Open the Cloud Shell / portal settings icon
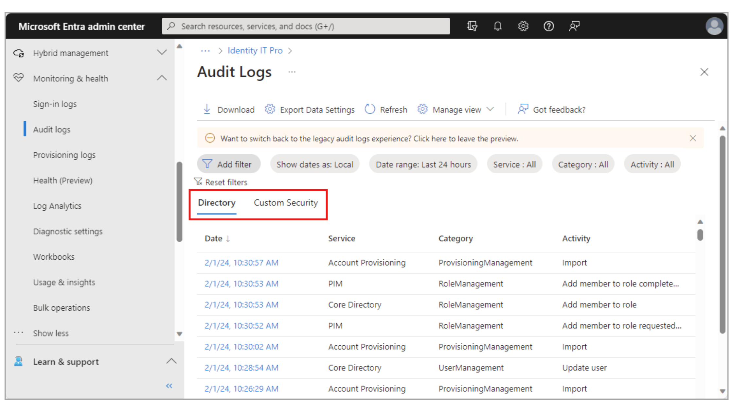 pyautogui.click(x=472, y=26)
